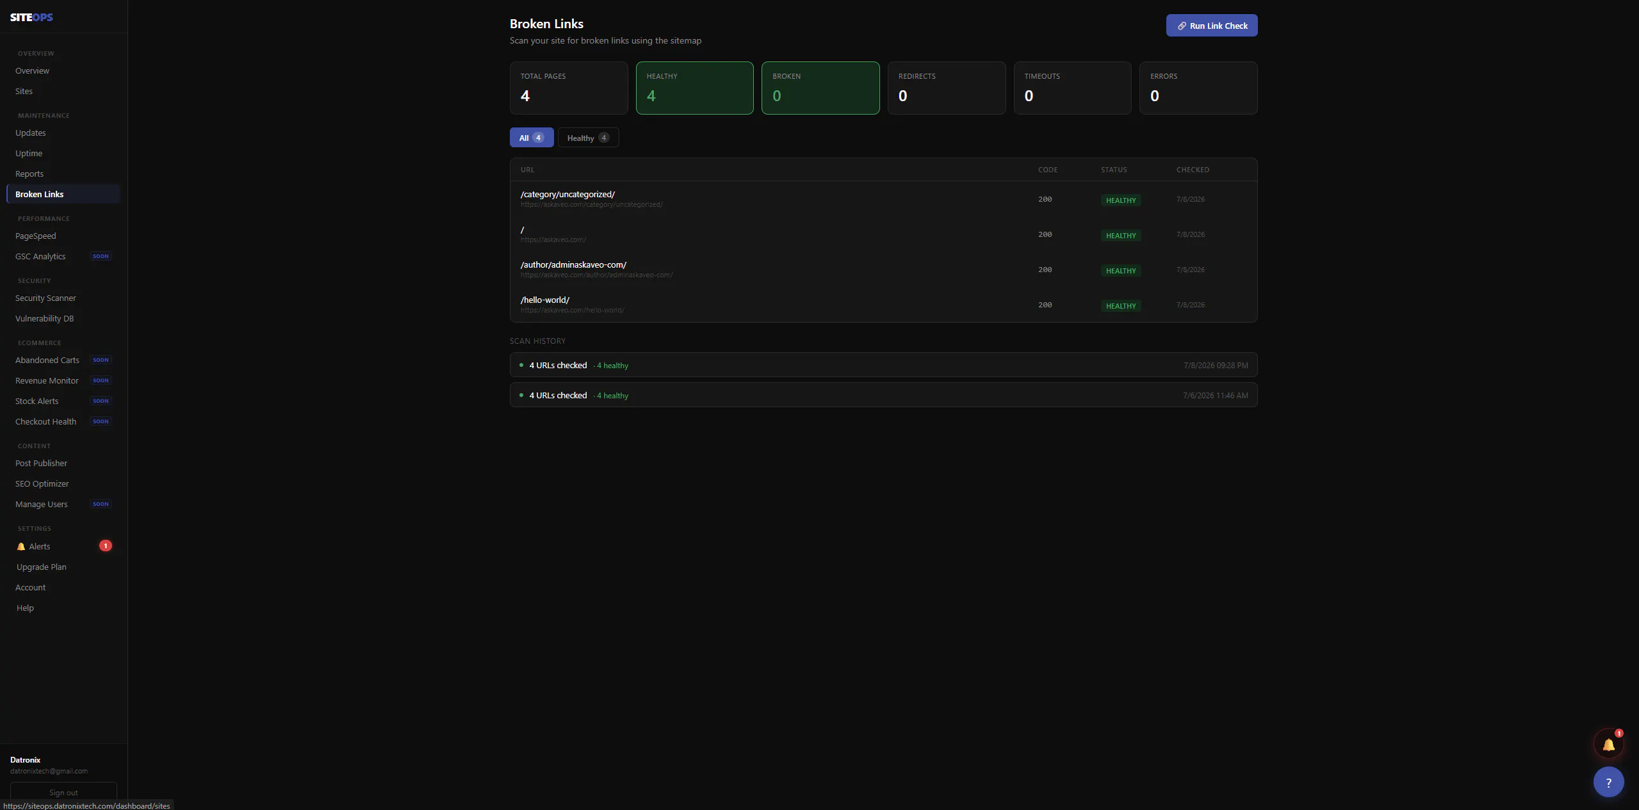
Task: Click the STATUS column header
Action: pos(1114,170)
